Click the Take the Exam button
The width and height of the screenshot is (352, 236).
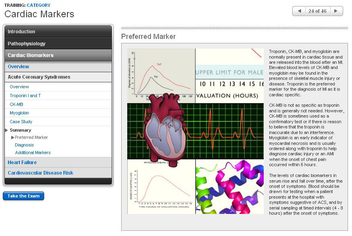coord(23,196)
